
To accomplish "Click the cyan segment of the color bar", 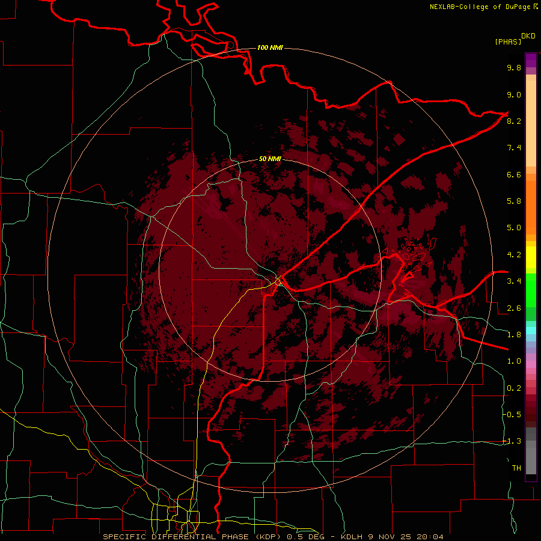I will [531, 331].
